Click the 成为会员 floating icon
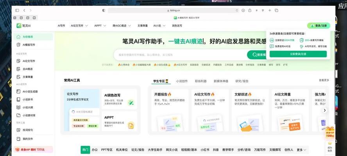The height and width of the screenshot is (156, 347). tap(330, 147)
